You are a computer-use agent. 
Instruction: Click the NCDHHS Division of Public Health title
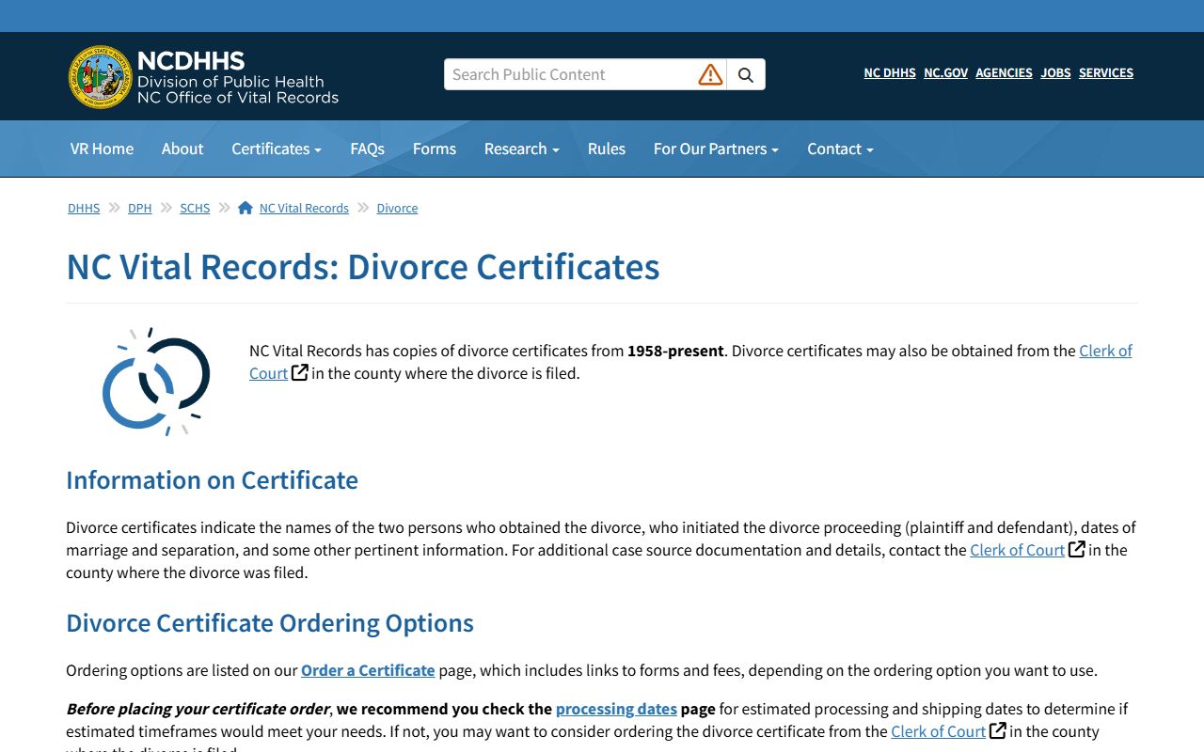238,76
